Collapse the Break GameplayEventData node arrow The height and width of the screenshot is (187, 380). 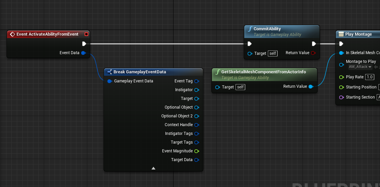[x=153, y=168]
